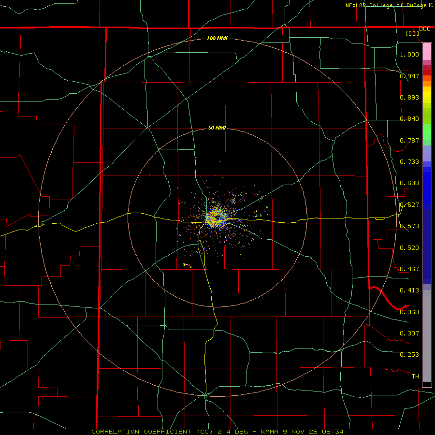Select the 0.360 scale value
Image resolution: width=435 pixels, height=435 pixels.
click(x=409, y=312)
